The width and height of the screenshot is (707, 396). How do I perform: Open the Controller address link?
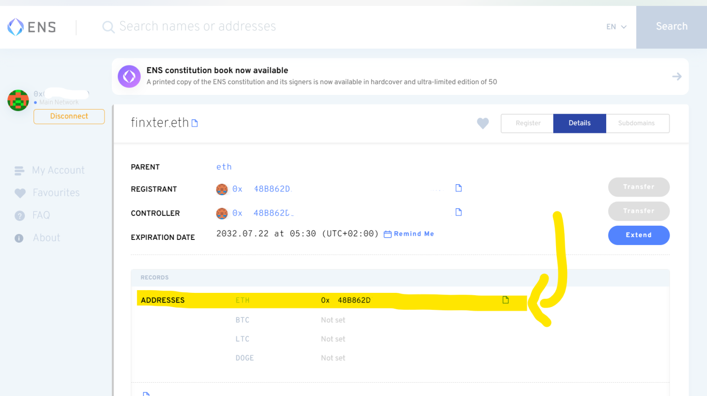pos(262,213)
